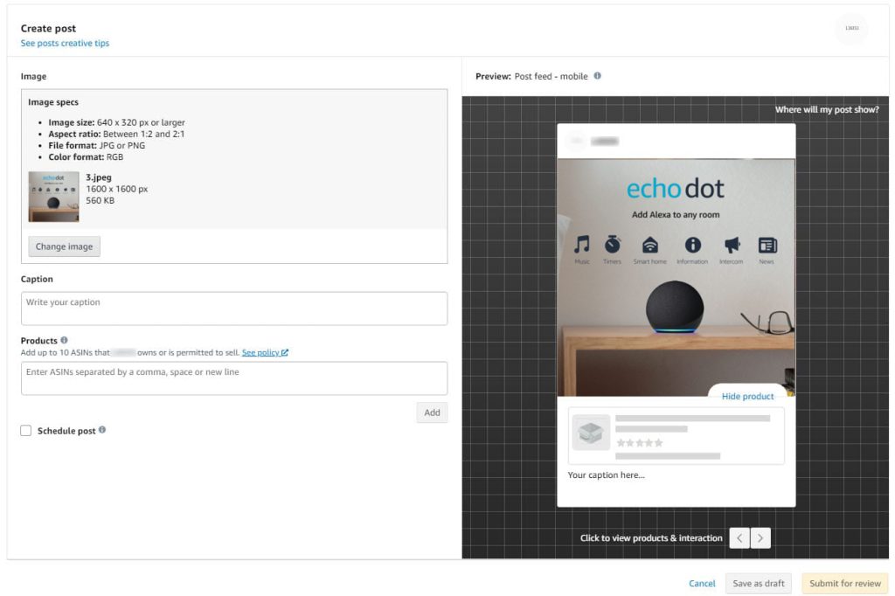Click the 'Add Alexa to any room' text
The width and height of the screenshot is (895, 596).
[676, 215]
